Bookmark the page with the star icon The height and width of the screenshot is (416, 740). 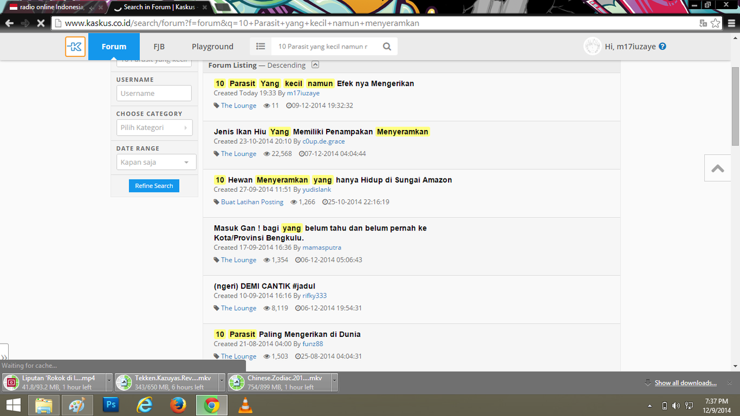[716, 23]
